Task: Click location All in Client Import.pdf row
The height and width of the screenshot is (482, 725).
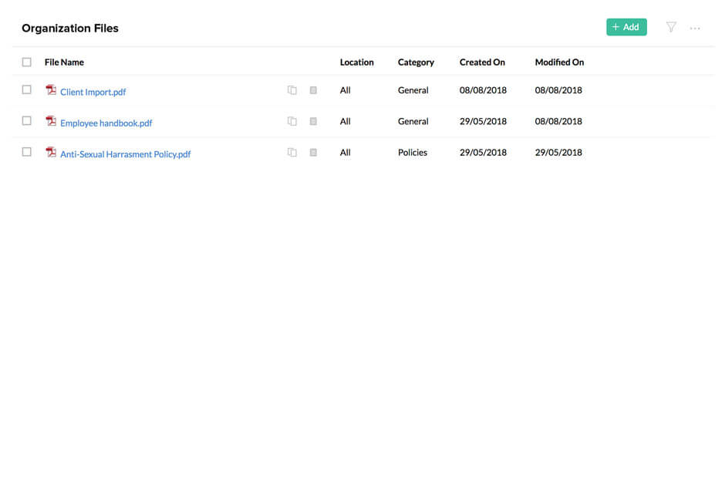Action: 345,90
